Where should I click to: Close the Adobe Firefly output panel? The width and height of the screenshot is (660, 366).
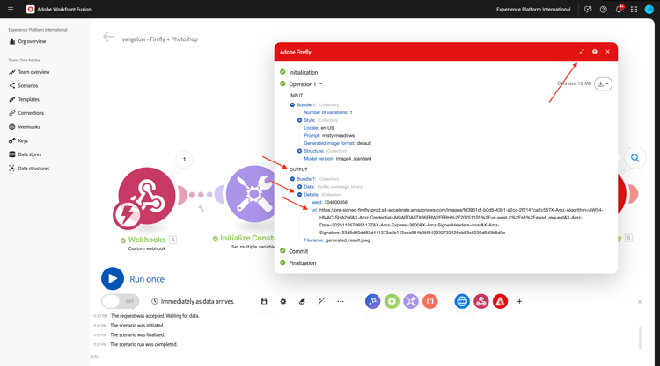[607, 52]
